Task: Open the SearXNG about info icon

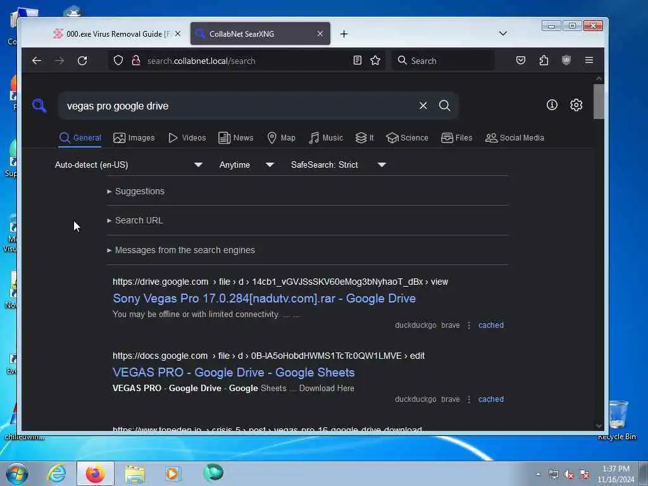Action: (552, 105)
